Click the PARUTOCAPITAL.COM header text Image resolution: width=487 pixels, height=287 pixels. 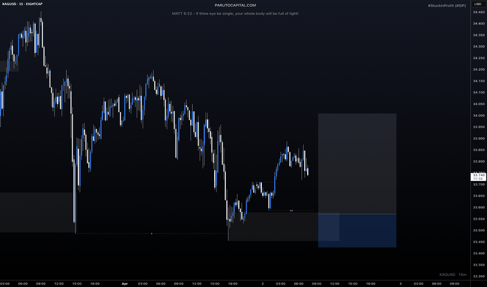click(235, 5)
